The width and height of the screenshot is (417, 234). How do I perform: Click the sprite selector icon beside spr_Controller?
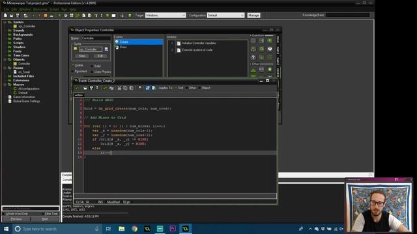106,49
